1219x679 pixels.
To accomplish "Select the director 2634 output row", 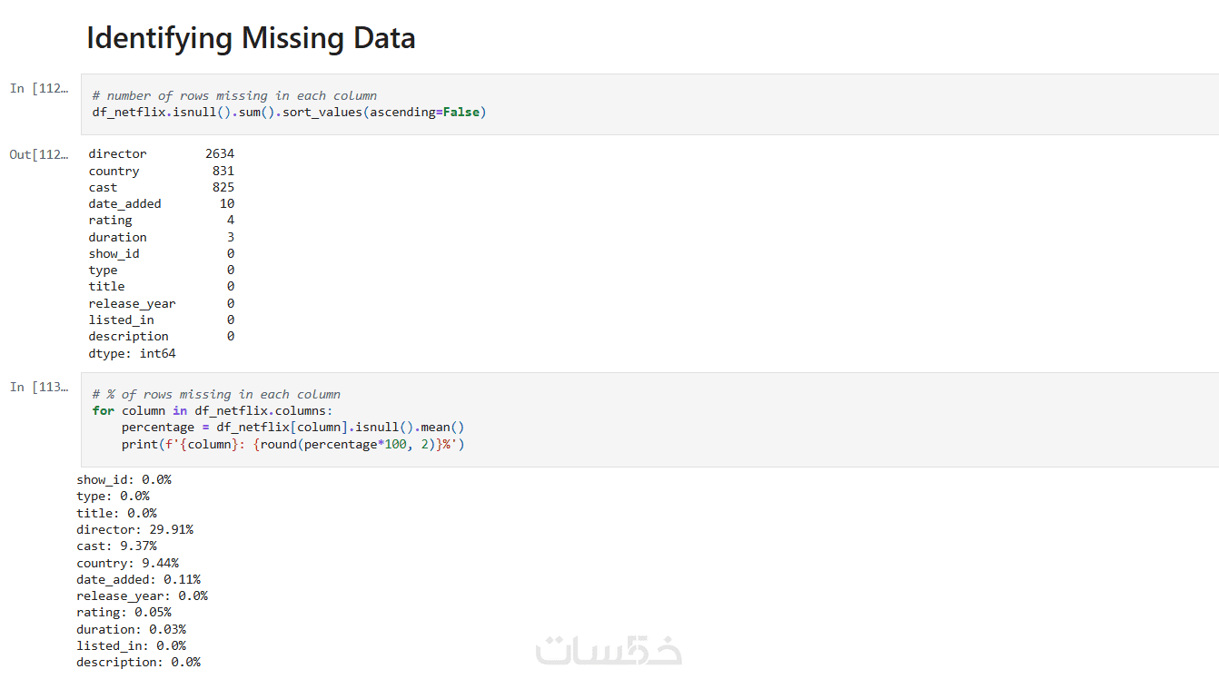I will coord(161,154).
